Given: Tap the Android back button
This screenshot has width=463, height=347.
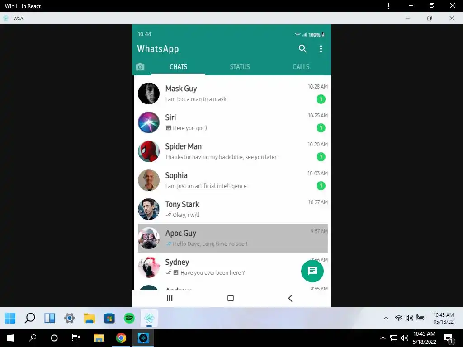Looking at the screenshot, I should (290, 298).
